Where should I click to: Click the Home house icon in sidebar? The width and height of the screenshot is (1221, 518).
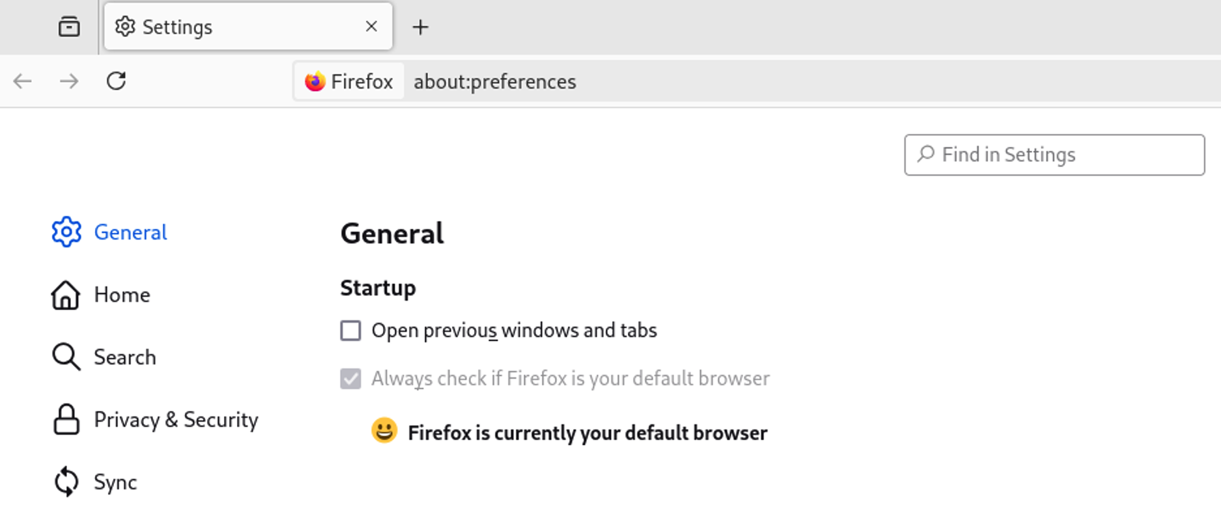tap(66, 295)
